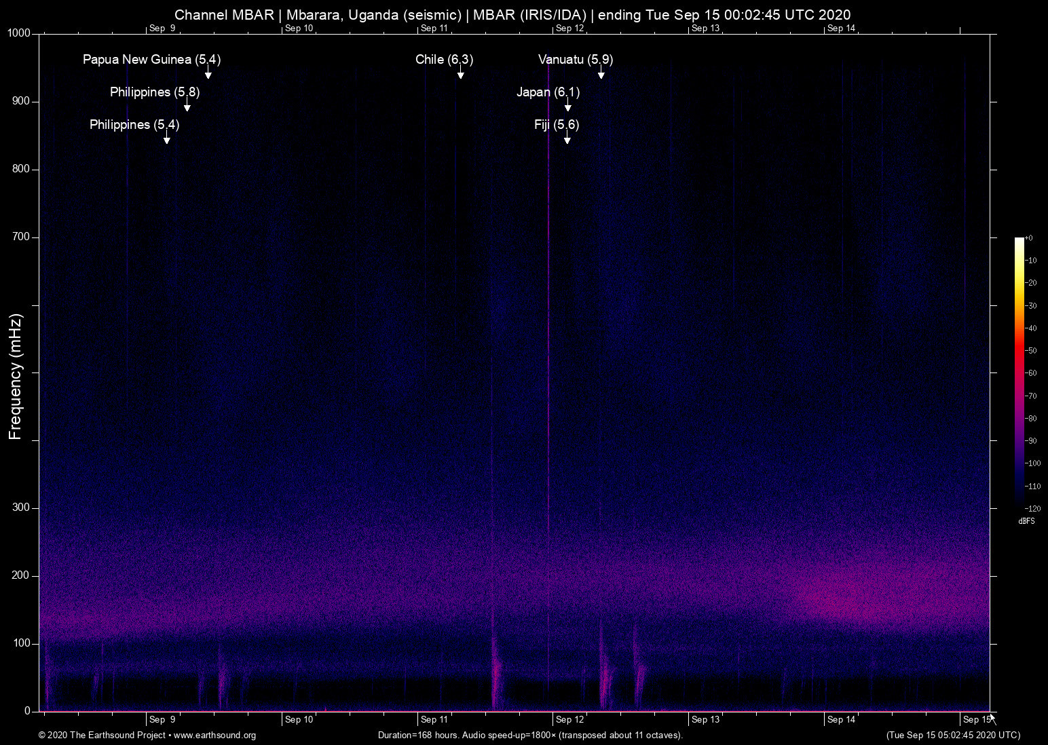
Task: Click the 1000 frequency label on the y-axis
Action: pyautogui.click(x=18, y=32)
